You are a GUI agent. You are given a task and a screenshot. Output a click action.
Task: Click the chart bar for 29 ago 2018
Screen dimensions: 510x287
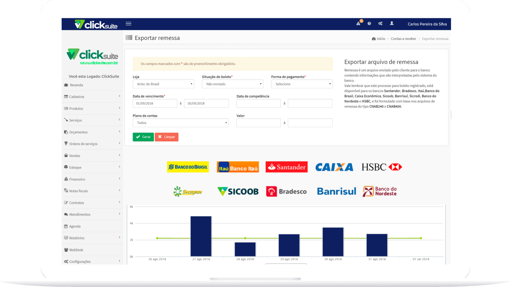pyautogui.click(x=289, y=245)
